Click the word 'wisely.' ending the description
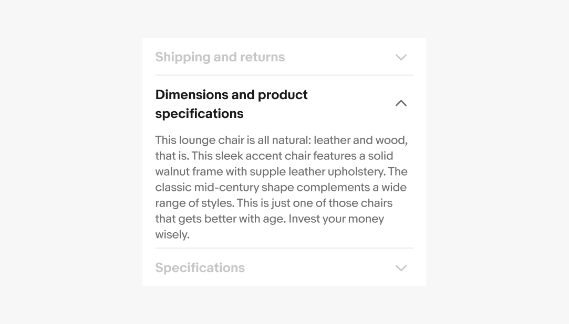 point(172,234)
